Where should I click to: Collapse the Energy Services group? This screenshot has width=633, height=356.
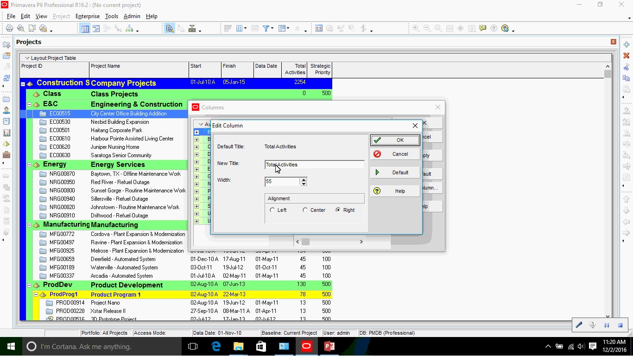(x=29, y=165)
